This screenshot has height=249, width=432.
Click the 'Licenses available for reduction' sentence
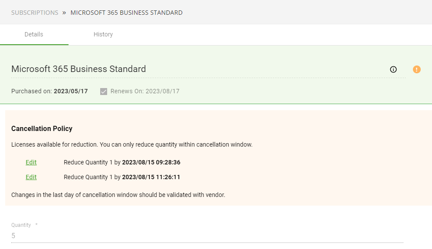point(132,144)
